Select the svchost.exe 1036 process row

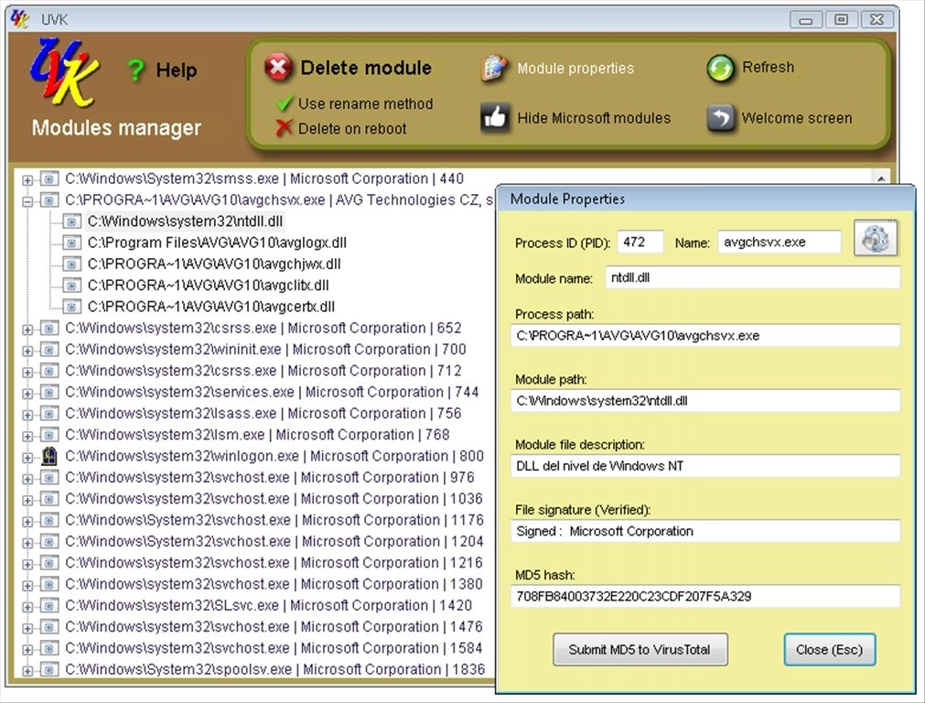(274, 499)
